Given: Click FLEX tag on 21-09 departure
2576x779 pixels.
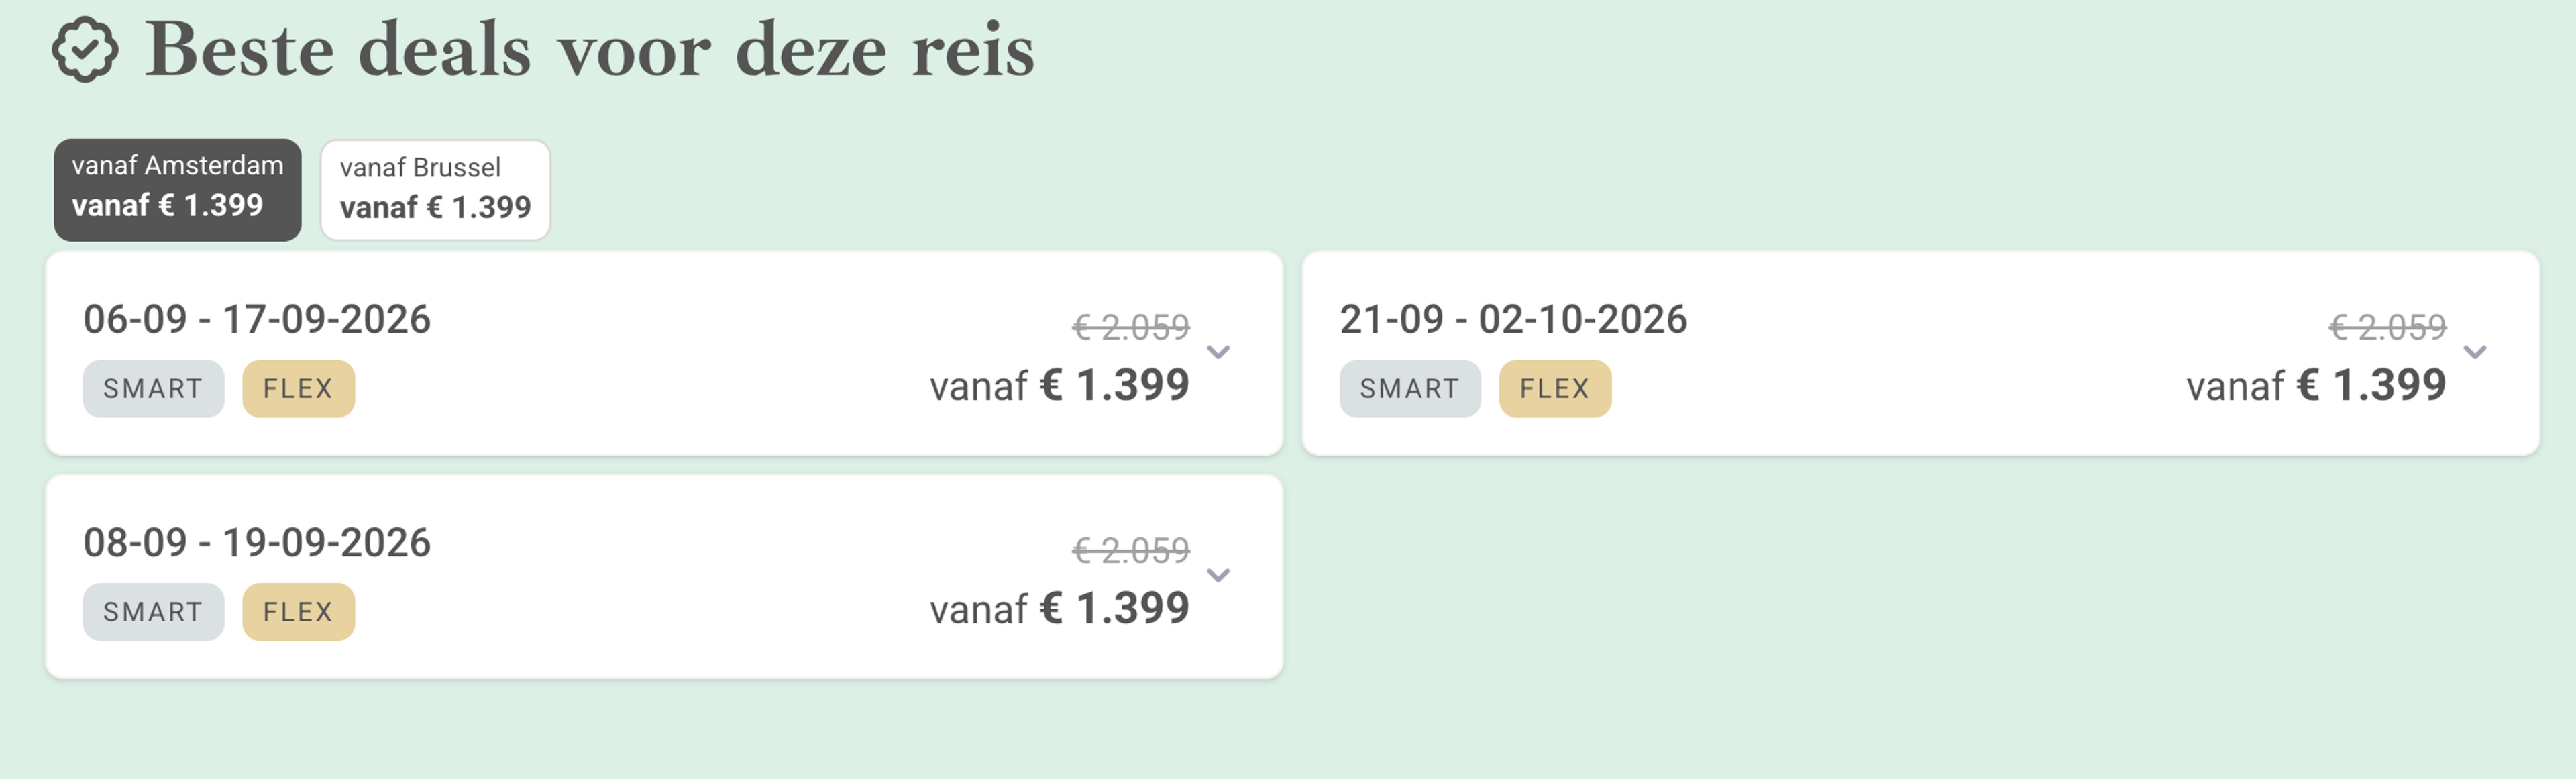Looking at the screenshot, I should (1554, 389).
